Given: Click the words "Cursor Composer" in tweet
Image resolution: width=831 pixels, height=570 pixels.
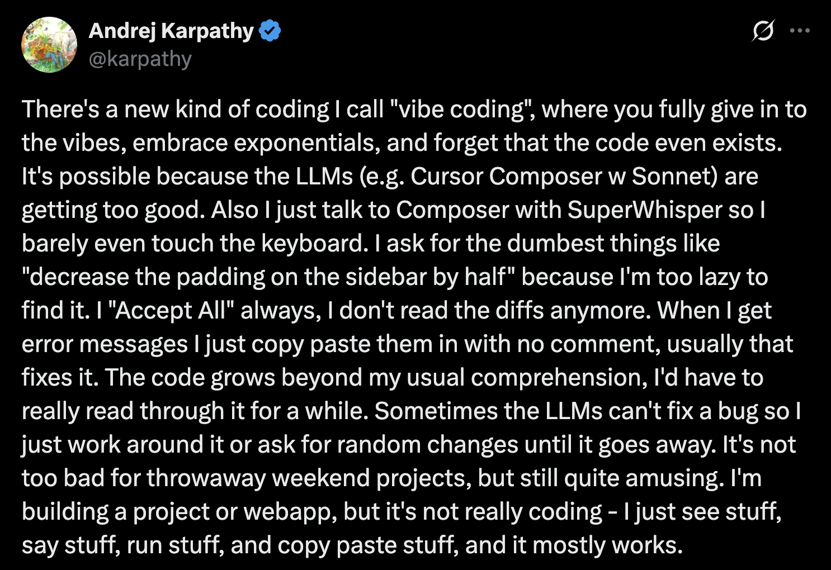Looking at the screenshot, I should point(506,177).
